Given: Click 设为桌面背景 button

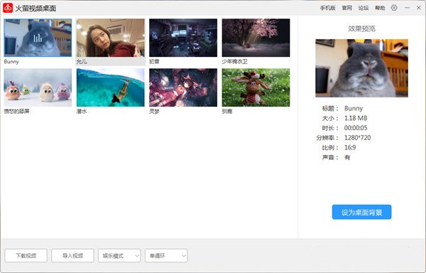Looking at the screenshot, I should click(x=361, y=212).
